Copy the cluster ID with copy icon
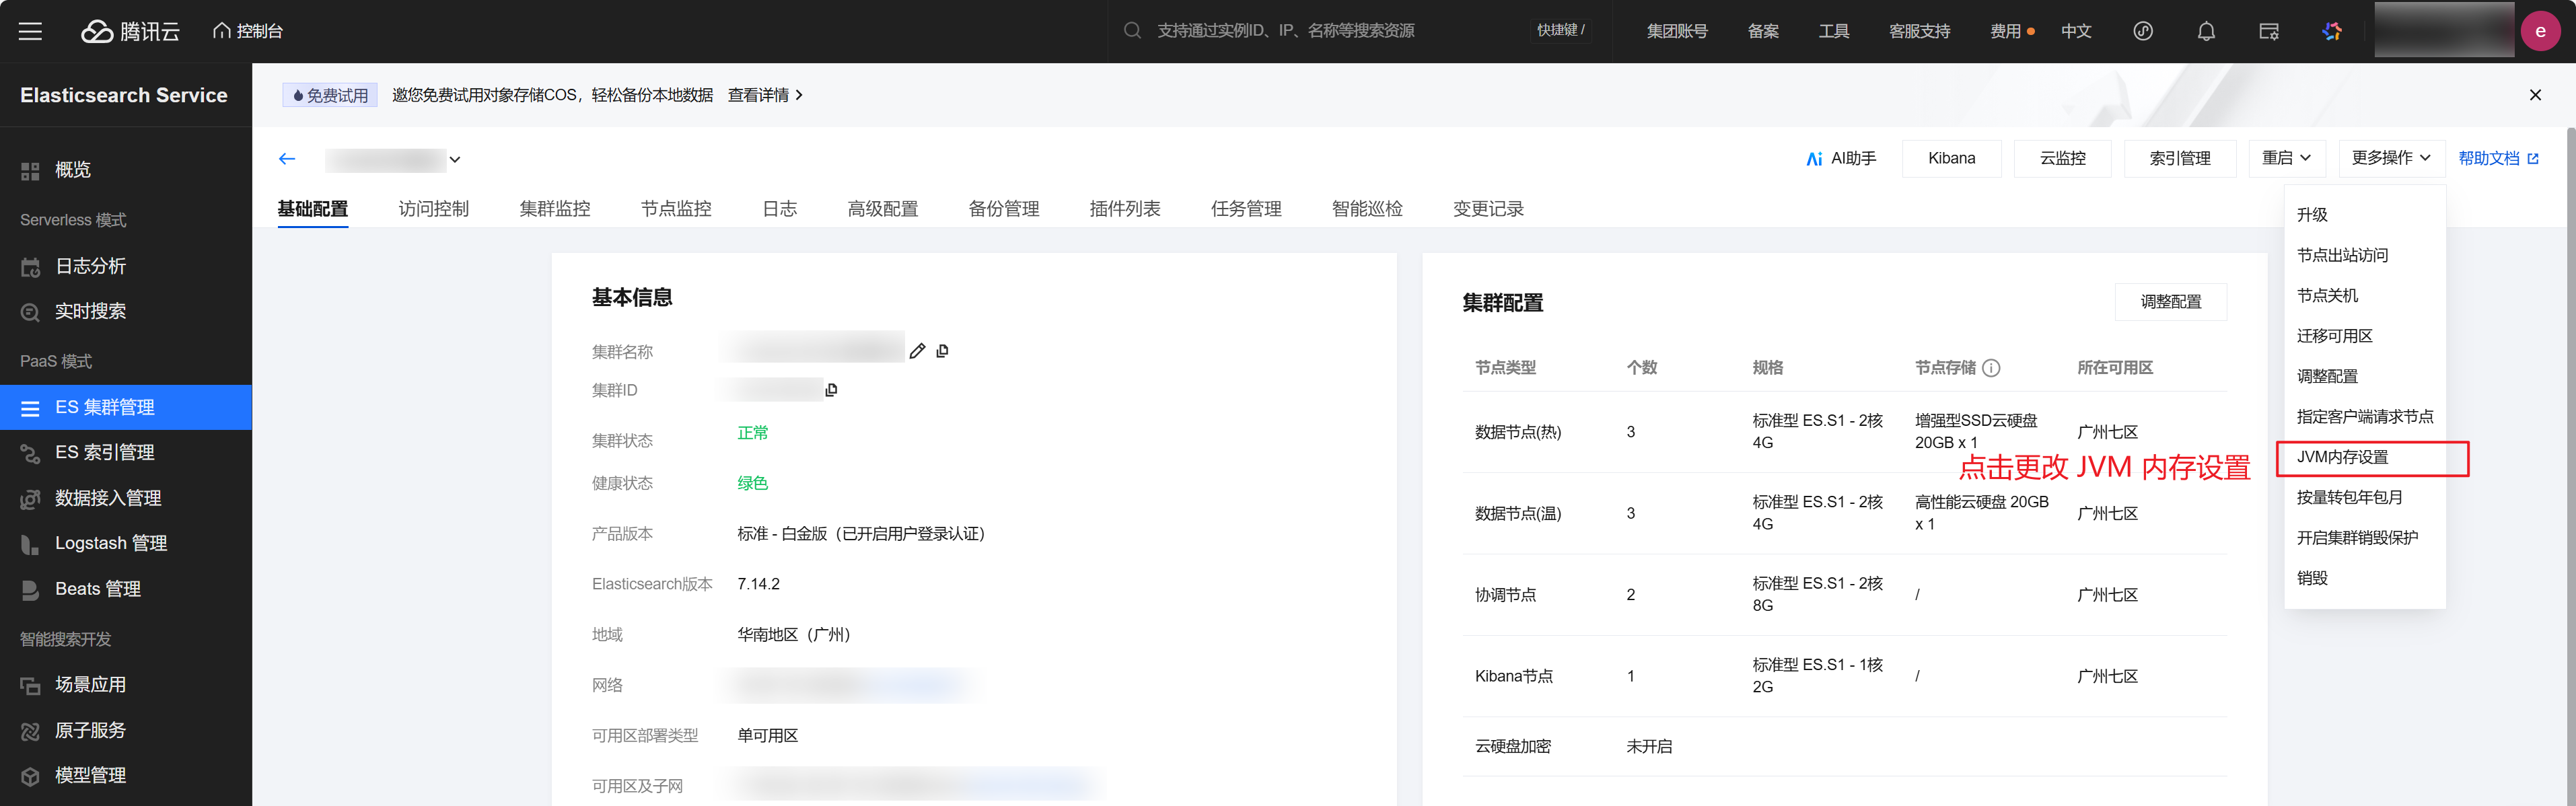This screenshot has height=806, width=2576. click(x=831, y=390)
